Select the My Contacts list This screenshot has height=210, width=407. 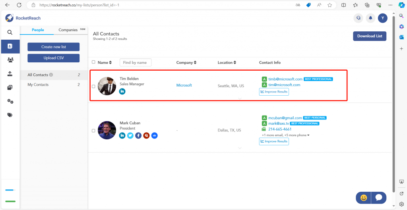54,85
